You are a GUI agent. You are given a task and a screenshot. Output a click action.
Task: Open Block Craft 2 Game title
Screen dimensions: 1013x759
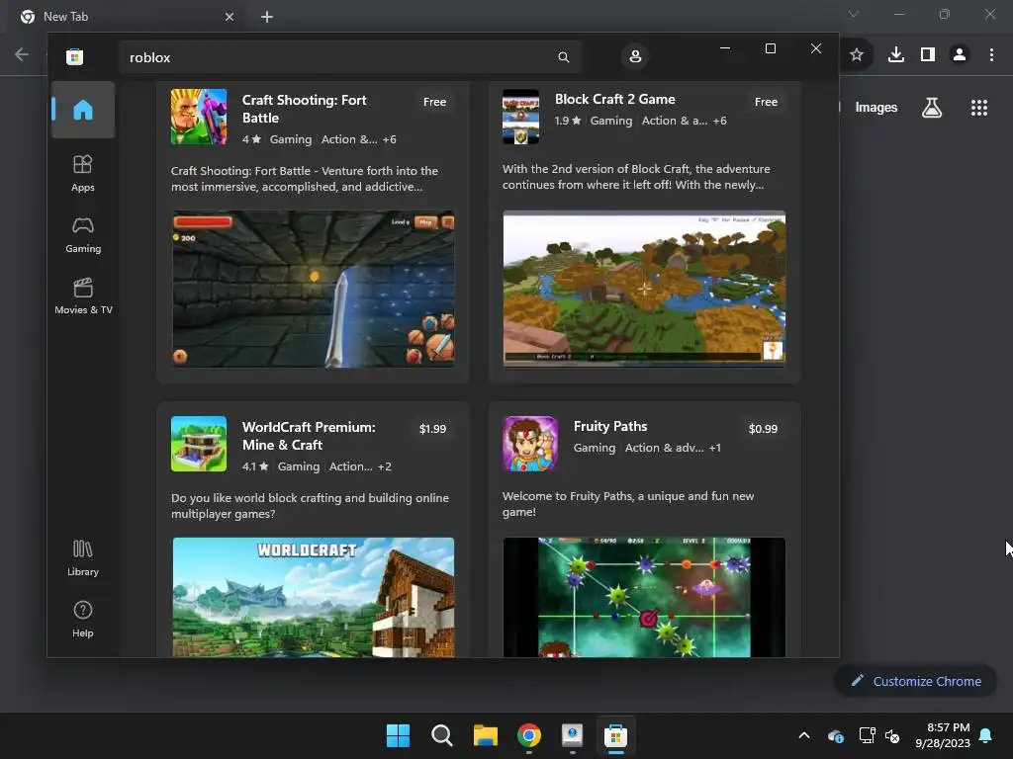(x=615, y=100)
